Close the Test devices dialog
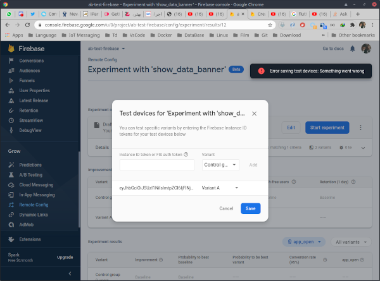Screen dimensions: 380x281 coord(254,114)
